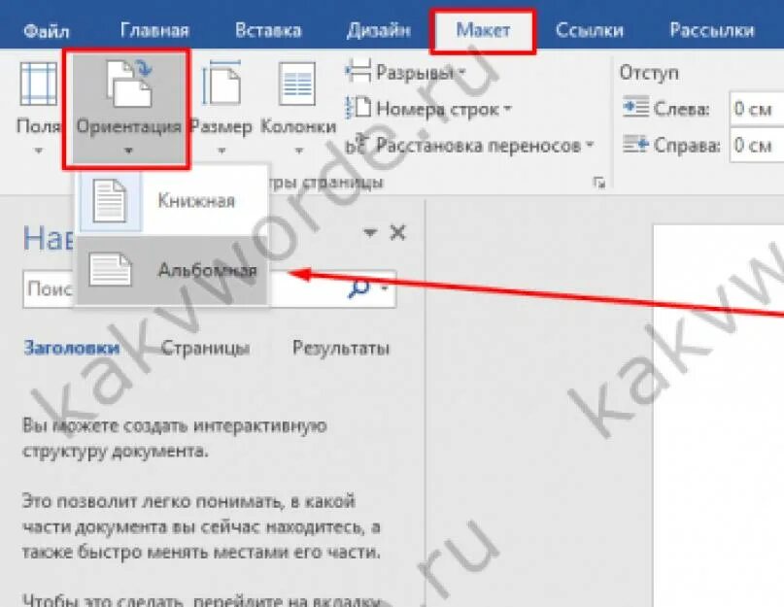Open the Дизайн ribbon tab
Image resolution: width=784 pixels, height=607 pixels.
(x=379, y=30)
